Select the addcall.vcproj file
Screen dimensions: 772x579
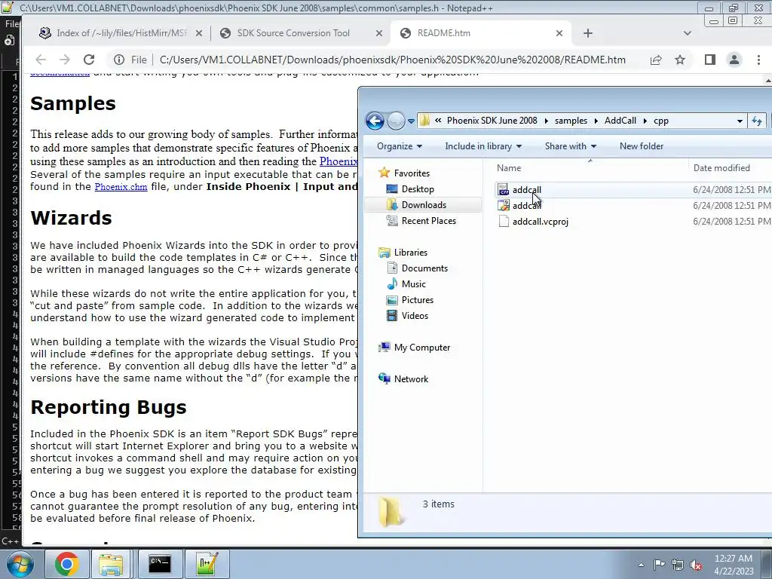pyautogui.click(x=540, y=222)
